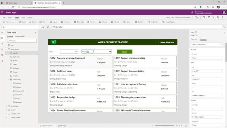227x128 pixels.
Task: Select the Advanced tab in right panel
Action: (203, 39)
